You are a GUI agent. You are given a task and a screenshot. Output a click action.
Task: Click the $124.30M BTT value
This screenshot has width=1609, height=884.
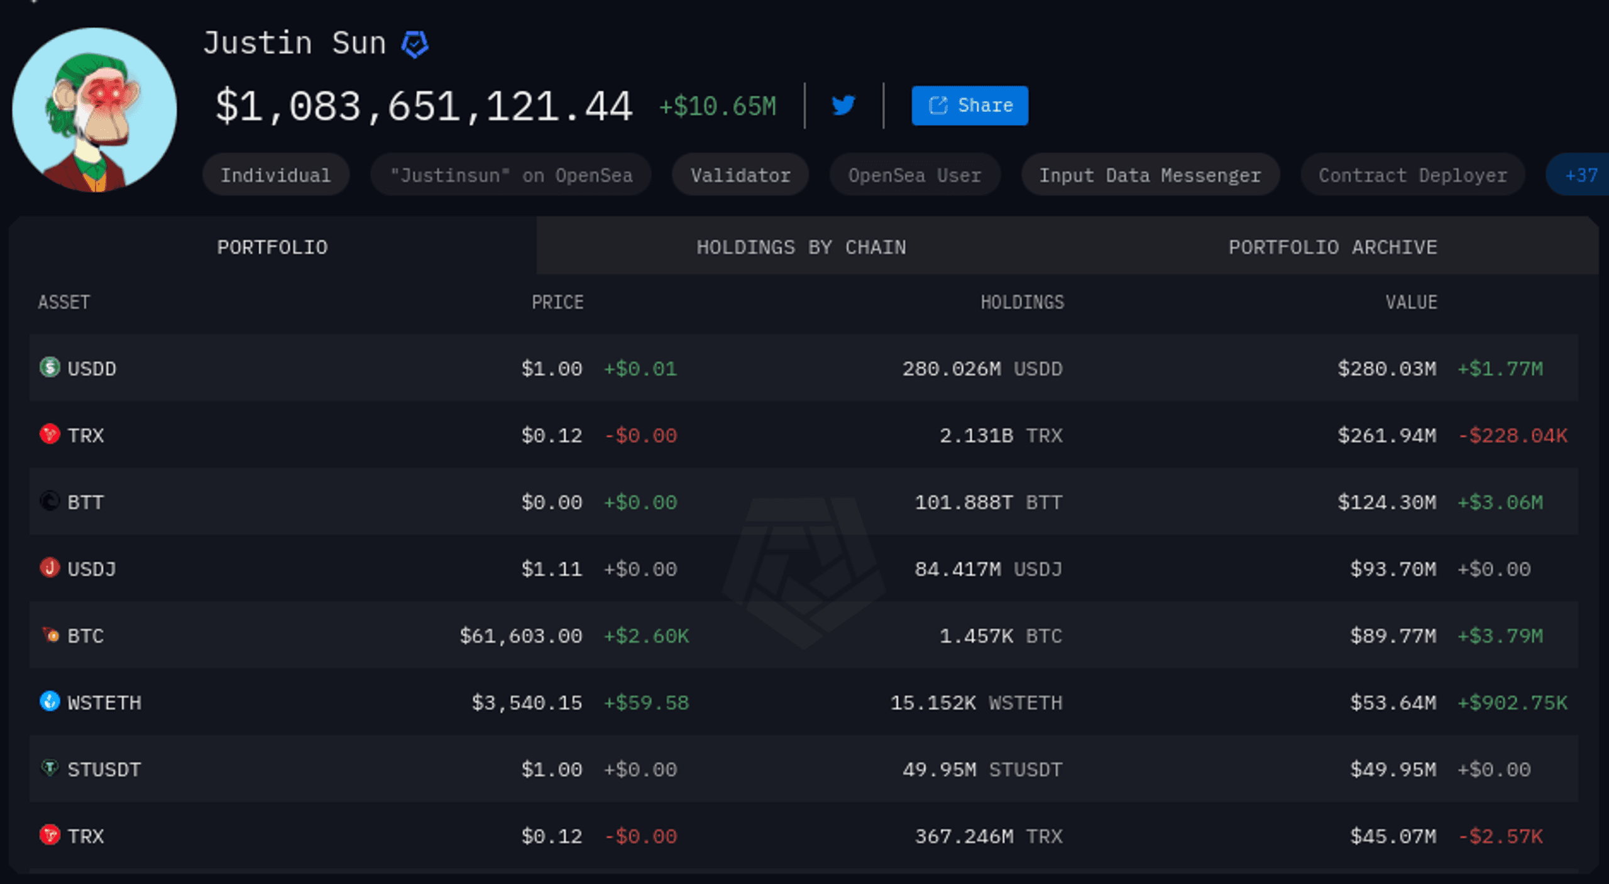[1387, 502]
